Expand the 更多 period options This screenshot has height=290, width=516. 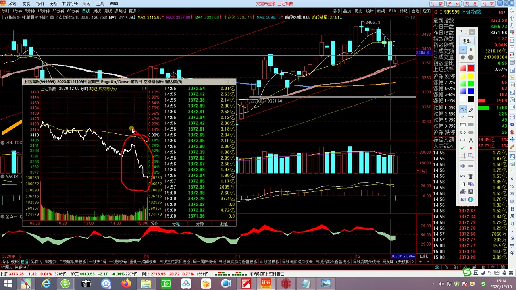(135, 11)
